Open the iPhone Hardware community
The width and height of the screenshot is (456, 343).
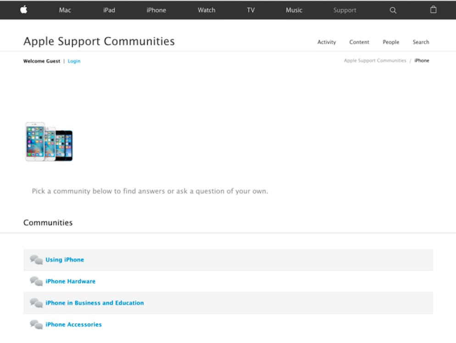click(x=70, y=281)
